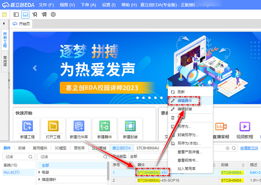Choose 查看规格书... in the context menu

(x=190, y=160)
